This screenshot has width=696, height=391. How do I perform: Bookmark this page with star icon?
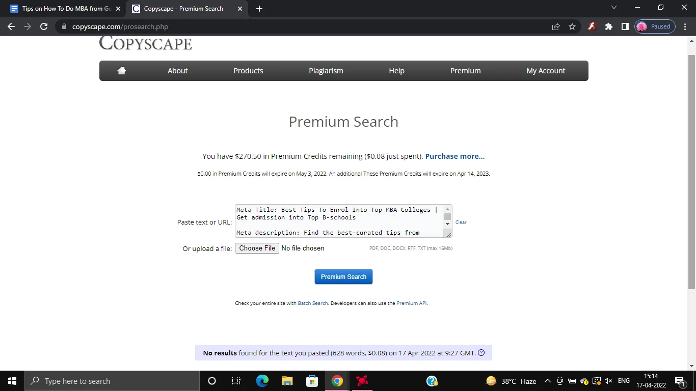(x=572, y=26)
